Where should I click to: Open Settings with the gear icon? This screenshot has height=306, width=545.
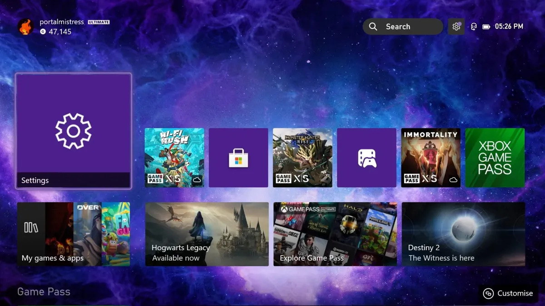click(x=456, y=26)
